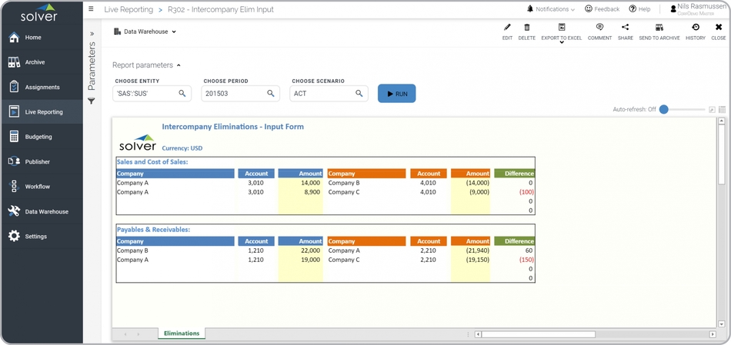Click the Edit pencil icon

tap(507, 28)
